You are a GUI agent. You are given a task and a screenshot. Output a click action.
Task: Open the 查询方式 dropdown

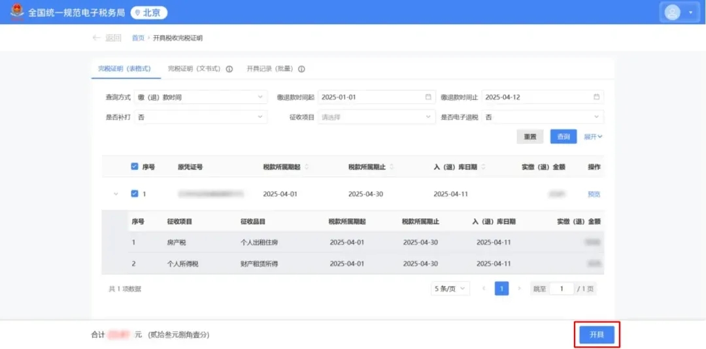point(200,97)
